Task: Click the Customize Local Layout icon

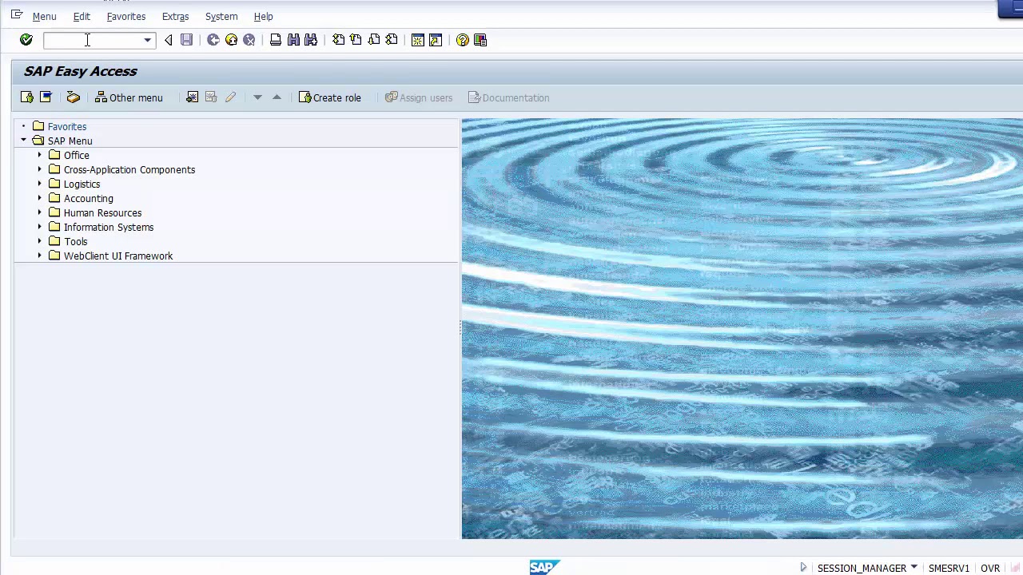Action: (480, 40)
